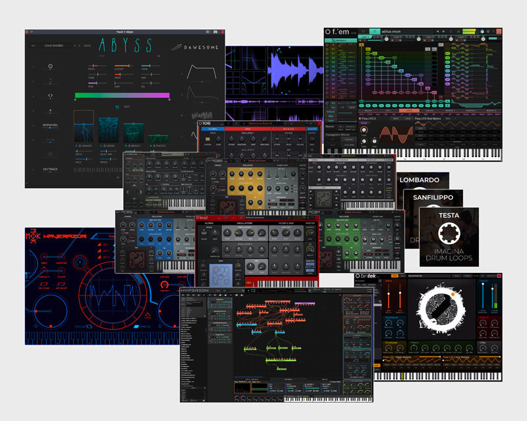Click the camera icon in Abyss title bar
The image size is (527, 421).
coord(215,32)
